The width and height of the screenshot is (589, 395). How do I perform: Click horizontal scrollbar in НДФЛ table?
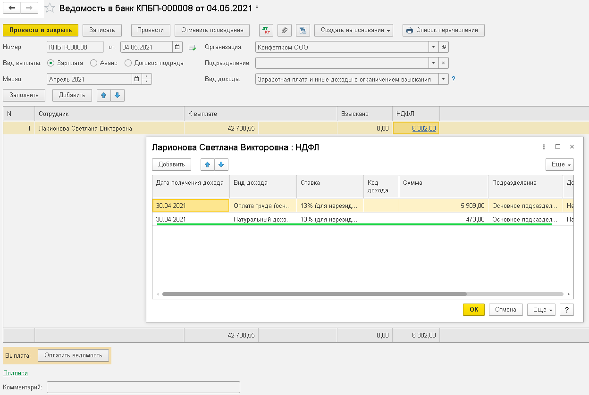coord(314,294)
